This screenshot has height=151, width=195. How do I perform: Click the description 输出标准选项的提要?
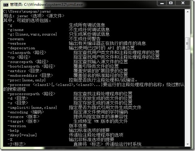[89, 130]
